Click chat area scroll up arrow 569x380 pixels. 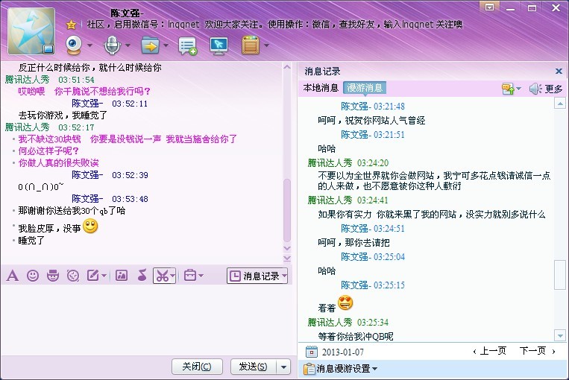[x=287, y=67]
